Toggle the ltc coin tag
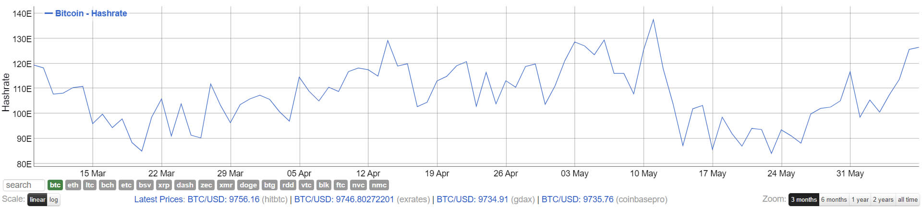 pyautogui.click(x=90, y=185)
